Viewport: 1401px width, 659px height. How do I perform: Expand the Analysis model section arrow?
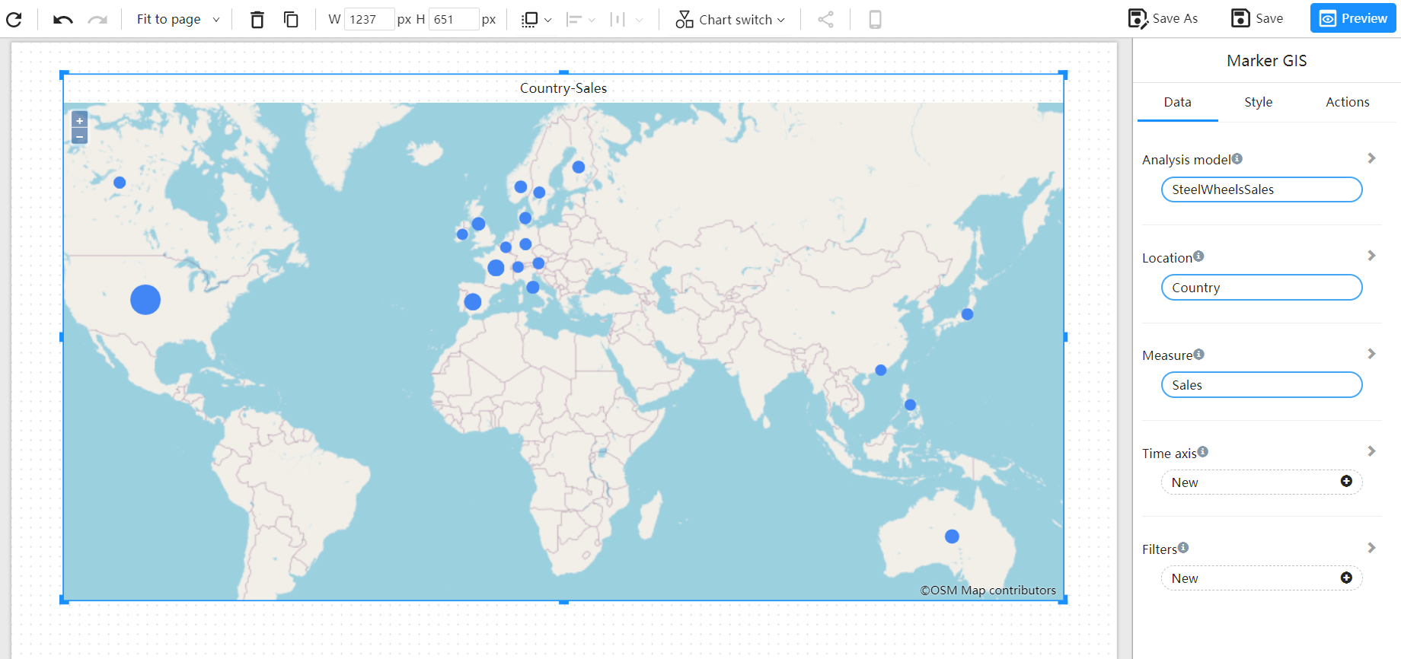click(x=1371, y=158)
